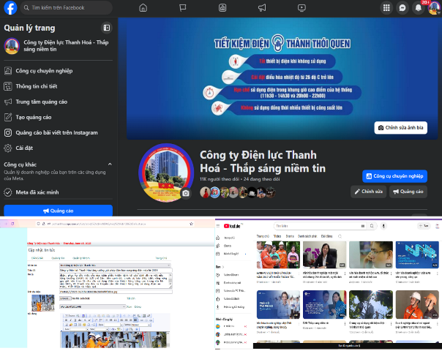Click the gray 'Quảng cáo' button beside Chỉnh sửa
Image resolution: width=442 pixels, height=351 pixels.
pos(408,192)
